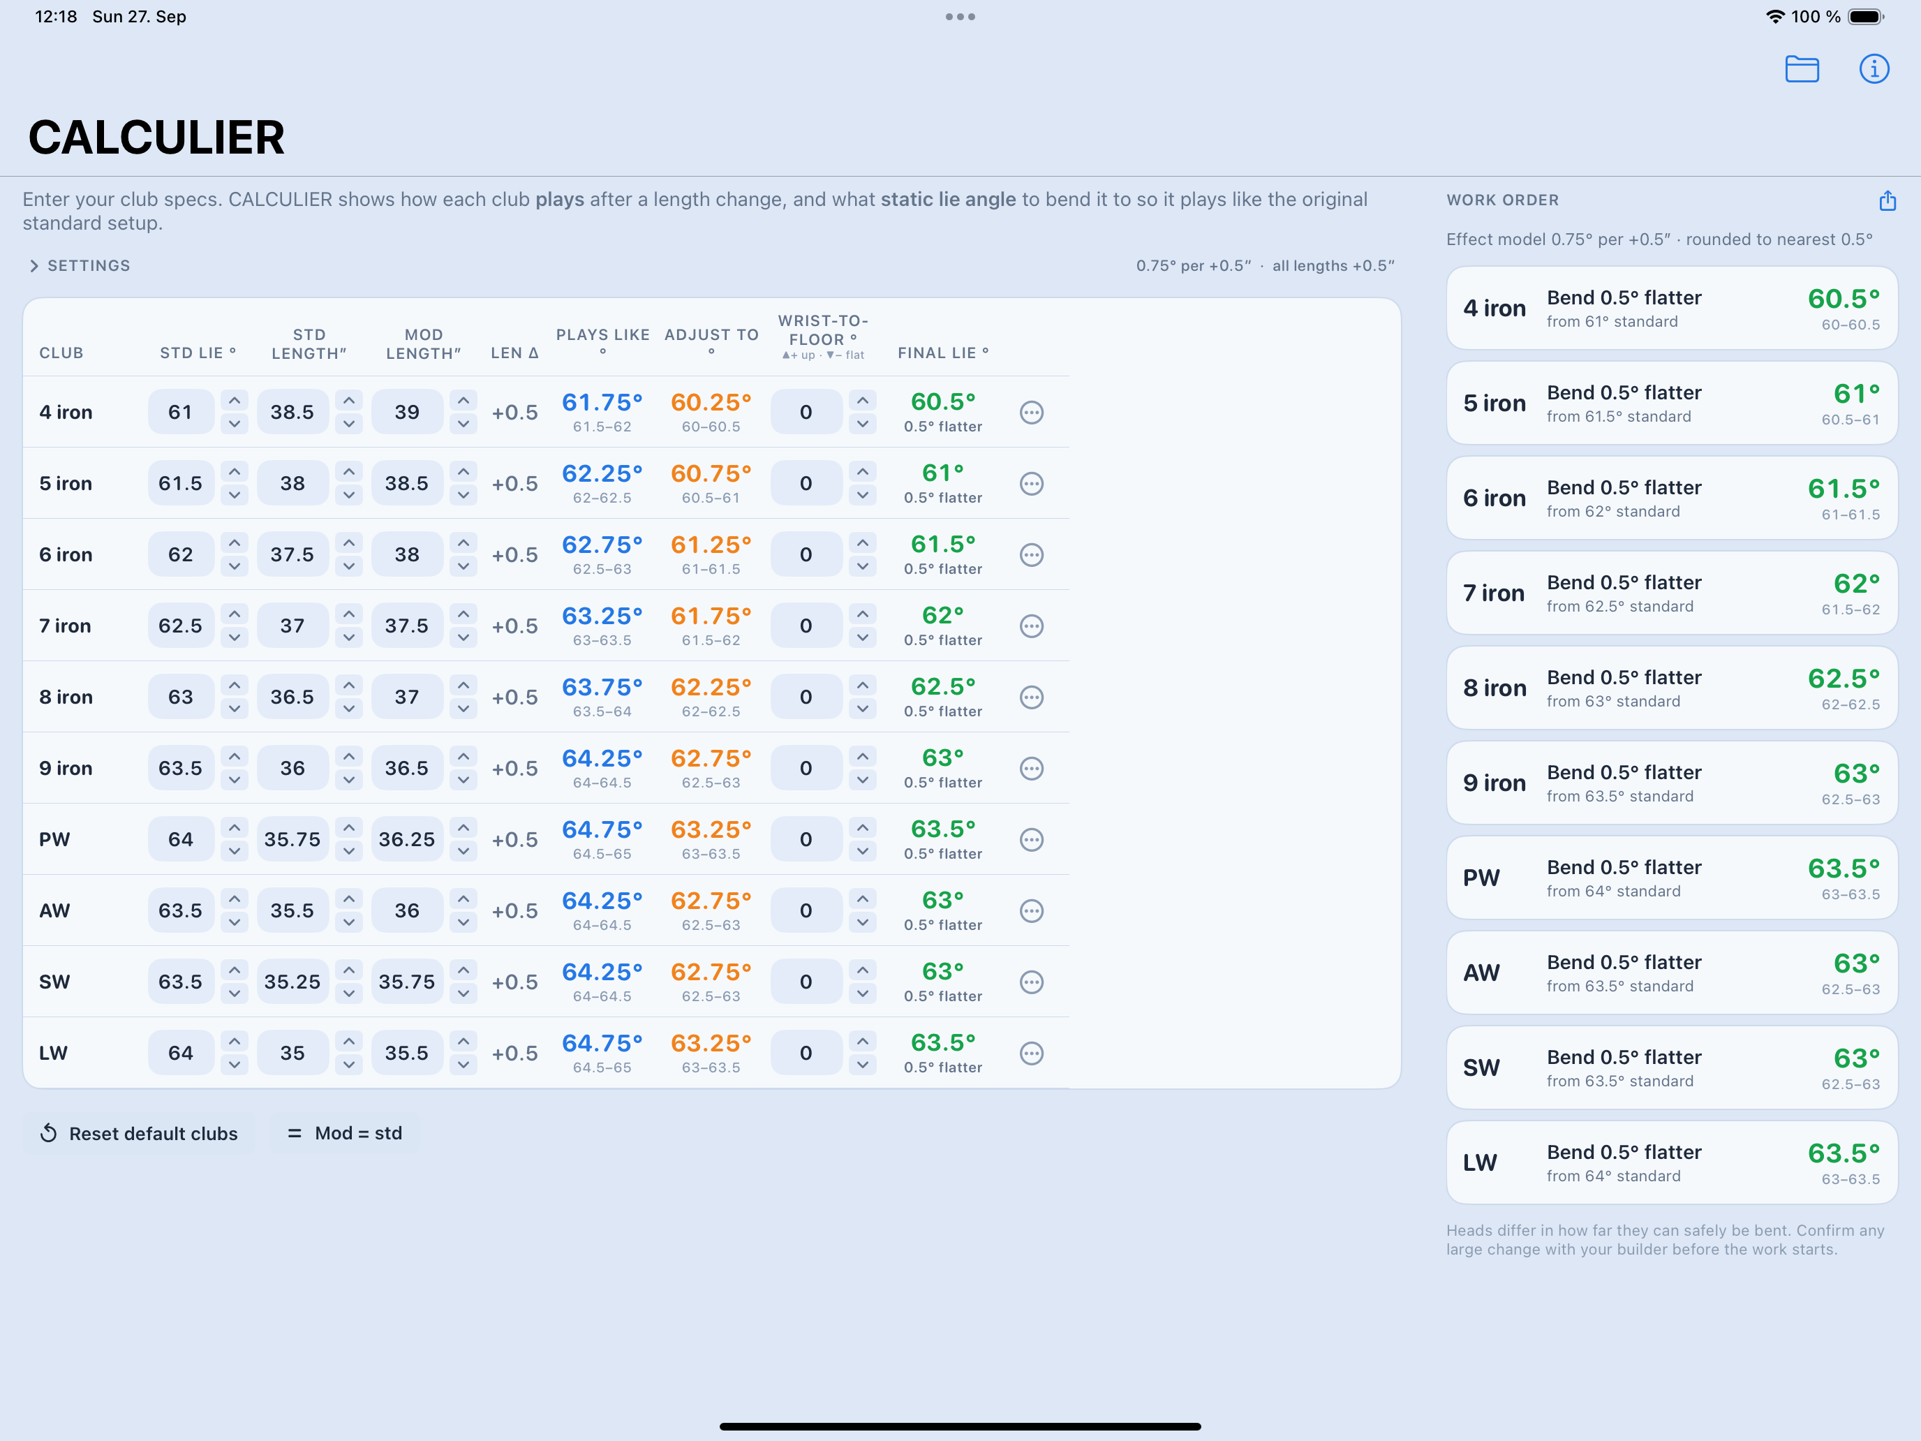Click the 8 iron final lie 62.5°
This screenshot has width=1921, height=1441.
(943, 687)
